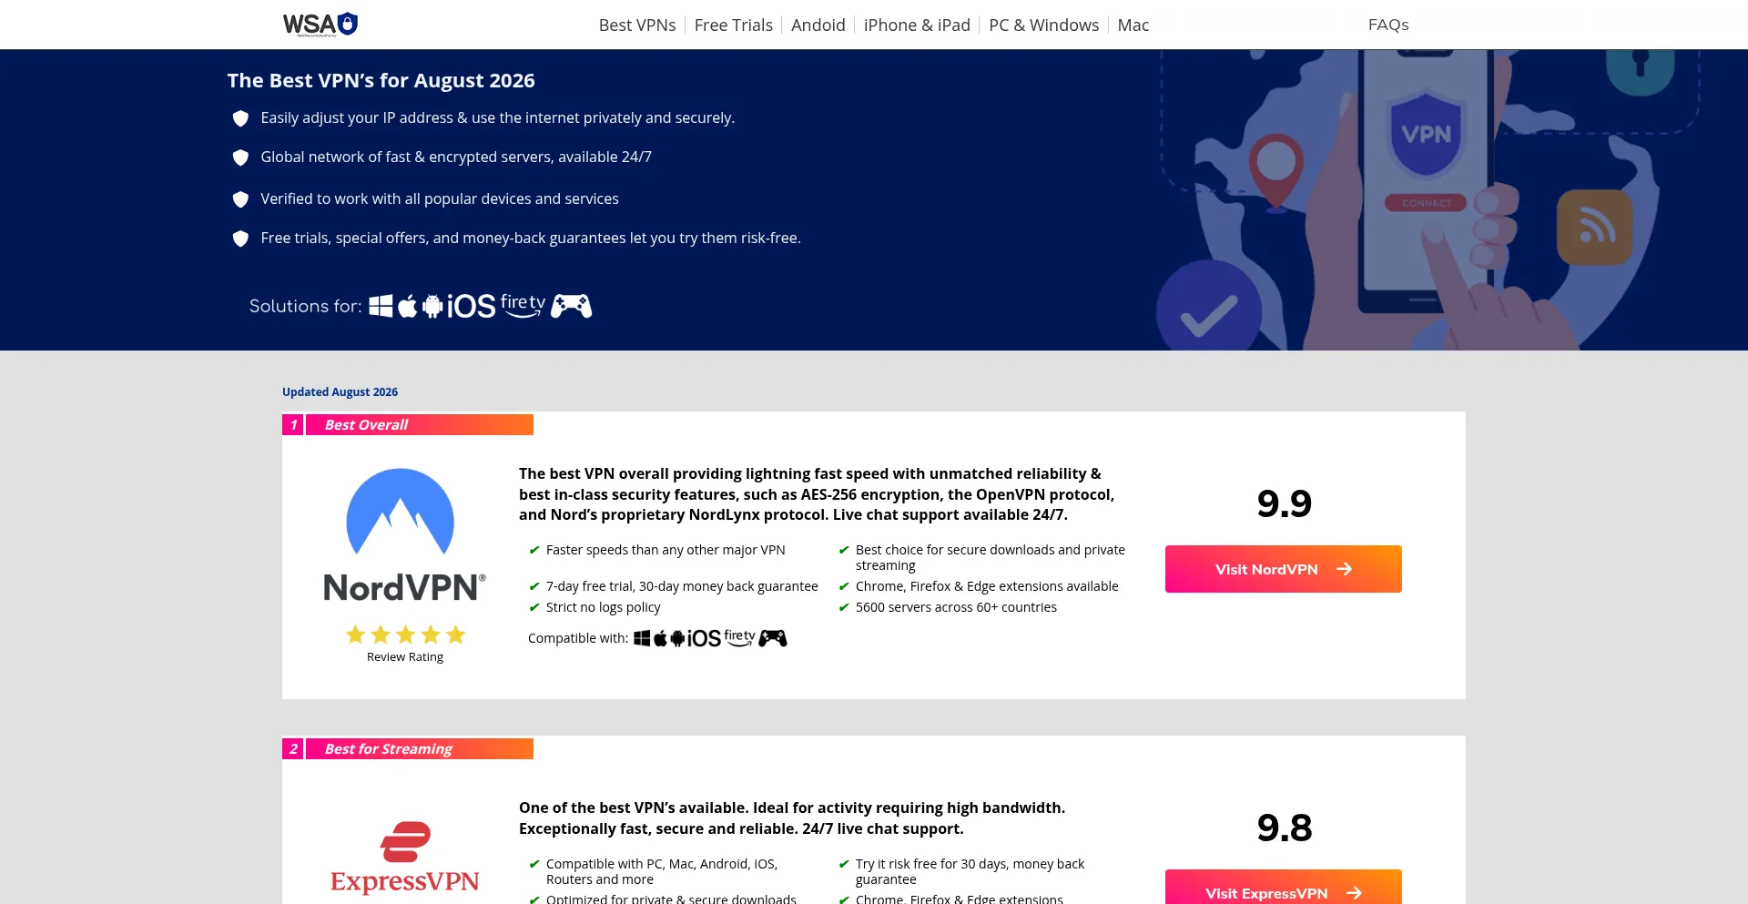Click "Best choice for secure downloads" feature
Image resolution: width=1748 pixels, height=904 pixels.
pyautogui.click(x=991, y=557)
